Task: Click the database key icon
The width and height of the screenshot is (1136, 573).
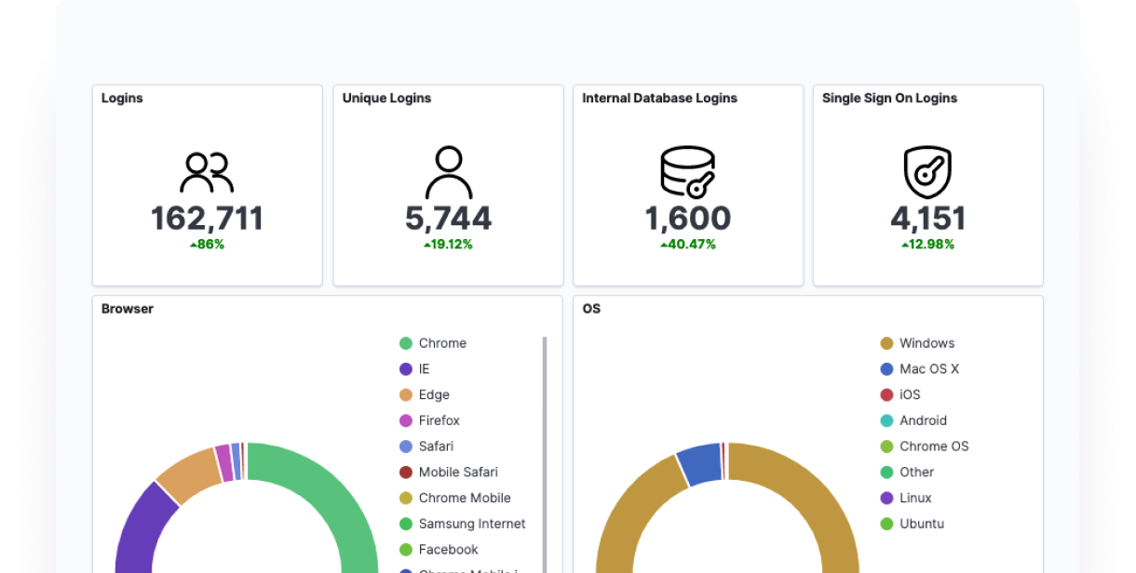Action: pos(687,172)
